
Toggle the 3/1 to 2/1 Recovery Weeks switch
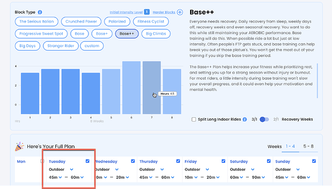pos(264,119)
